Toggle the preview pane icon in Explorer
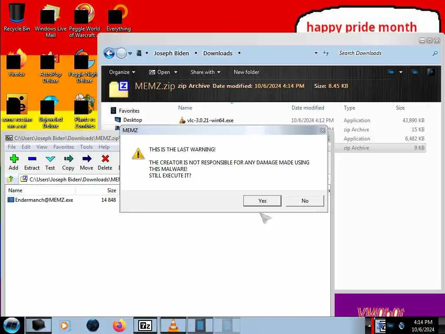 click(415, 72)
